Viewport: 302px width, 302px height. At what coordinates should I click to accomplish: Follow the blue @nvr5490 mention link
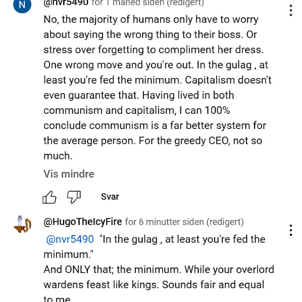tap(70, 239)
